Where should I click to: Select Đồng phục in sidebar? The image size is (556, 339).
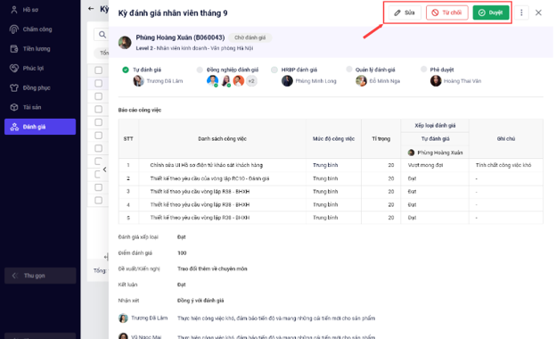40,87
